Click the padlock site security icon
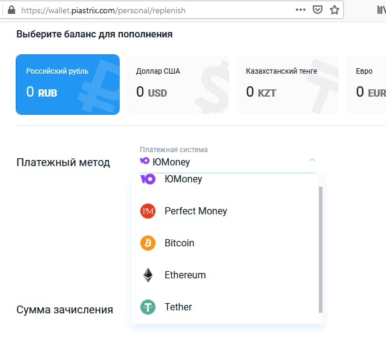This screenshot has height=346, width=386. coord(11,10)
